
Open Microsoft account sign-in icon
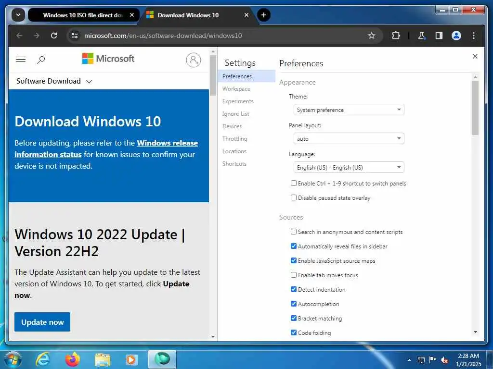coord(194,60)
